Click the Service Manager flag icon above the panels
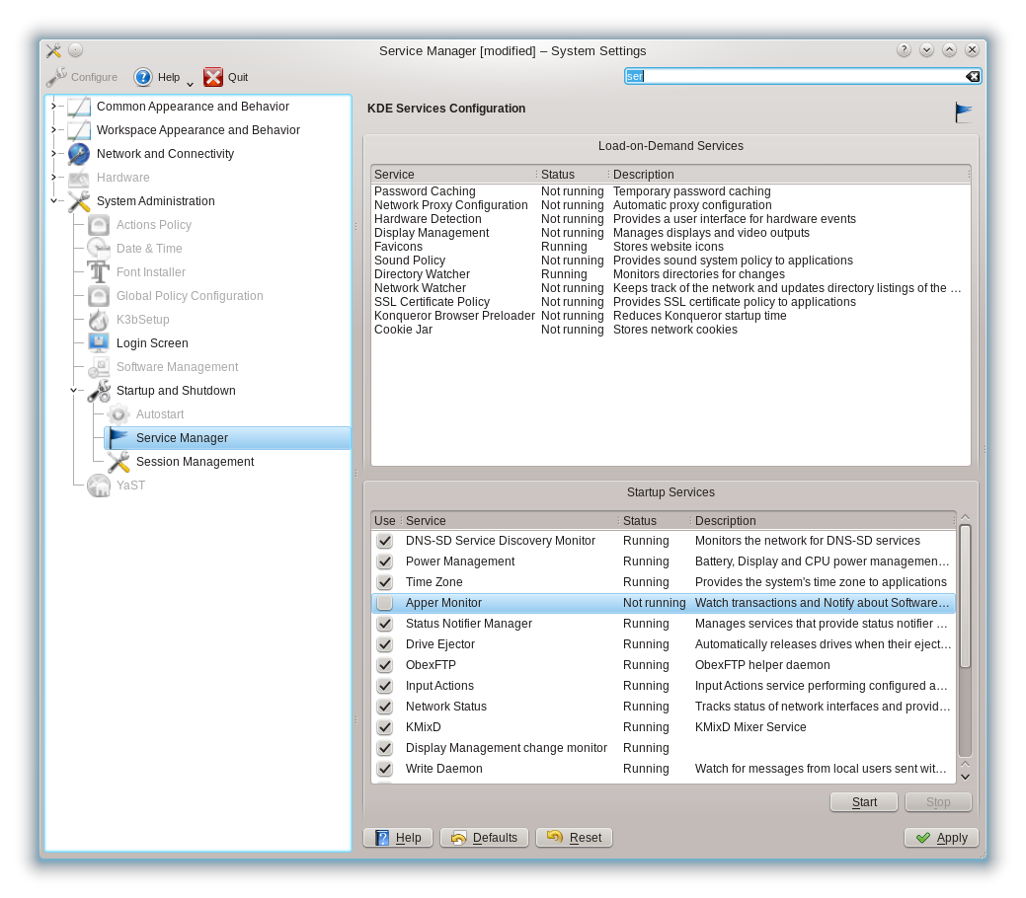This screenshot has height=898, width=1026. pos(963,112)
